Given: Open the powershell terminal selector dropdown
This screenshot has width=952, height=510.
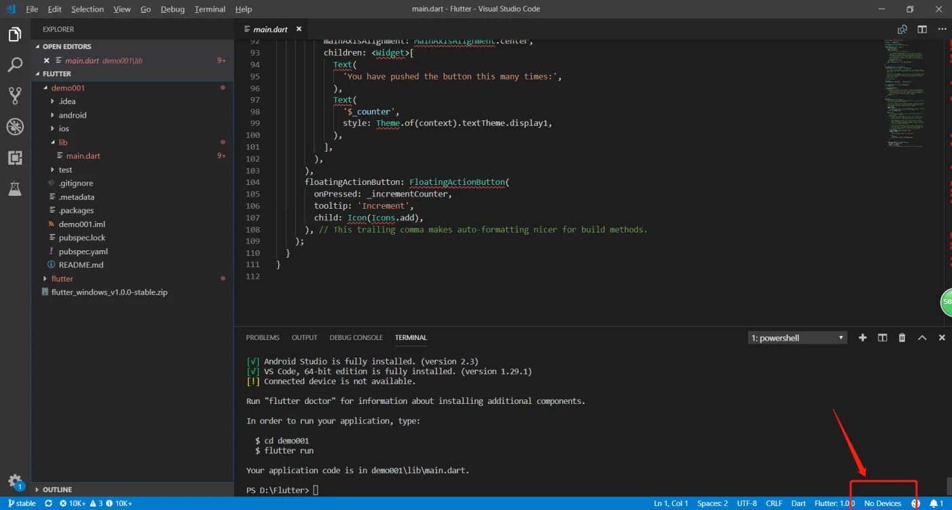Looking at the screenshot, I should coord(797,338).
